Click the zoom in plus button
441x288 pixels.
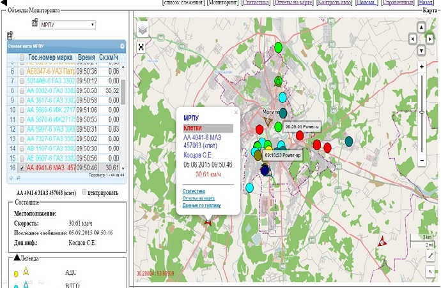pyautogui.click(x=421, y=66)
